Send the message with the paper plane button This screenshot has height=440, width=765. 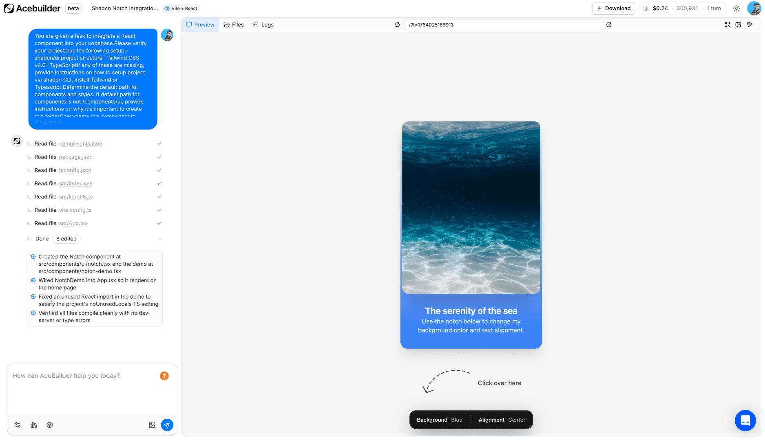coord(167,425)
